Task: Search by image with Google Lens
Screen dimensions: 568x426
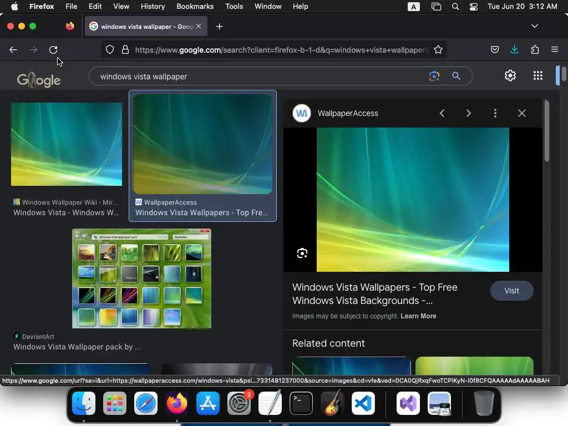Action: 434,76
